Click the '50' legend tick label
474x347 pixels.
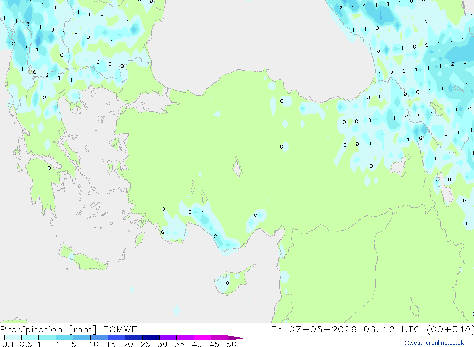(x=231, y=344)
